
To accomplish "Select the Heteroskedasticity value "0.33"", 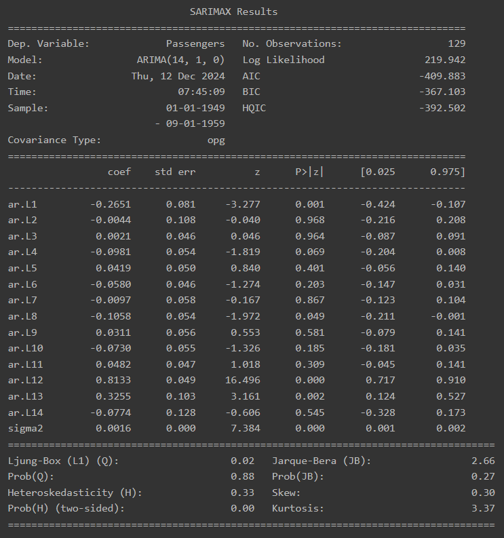I will (x=243, y=493).
